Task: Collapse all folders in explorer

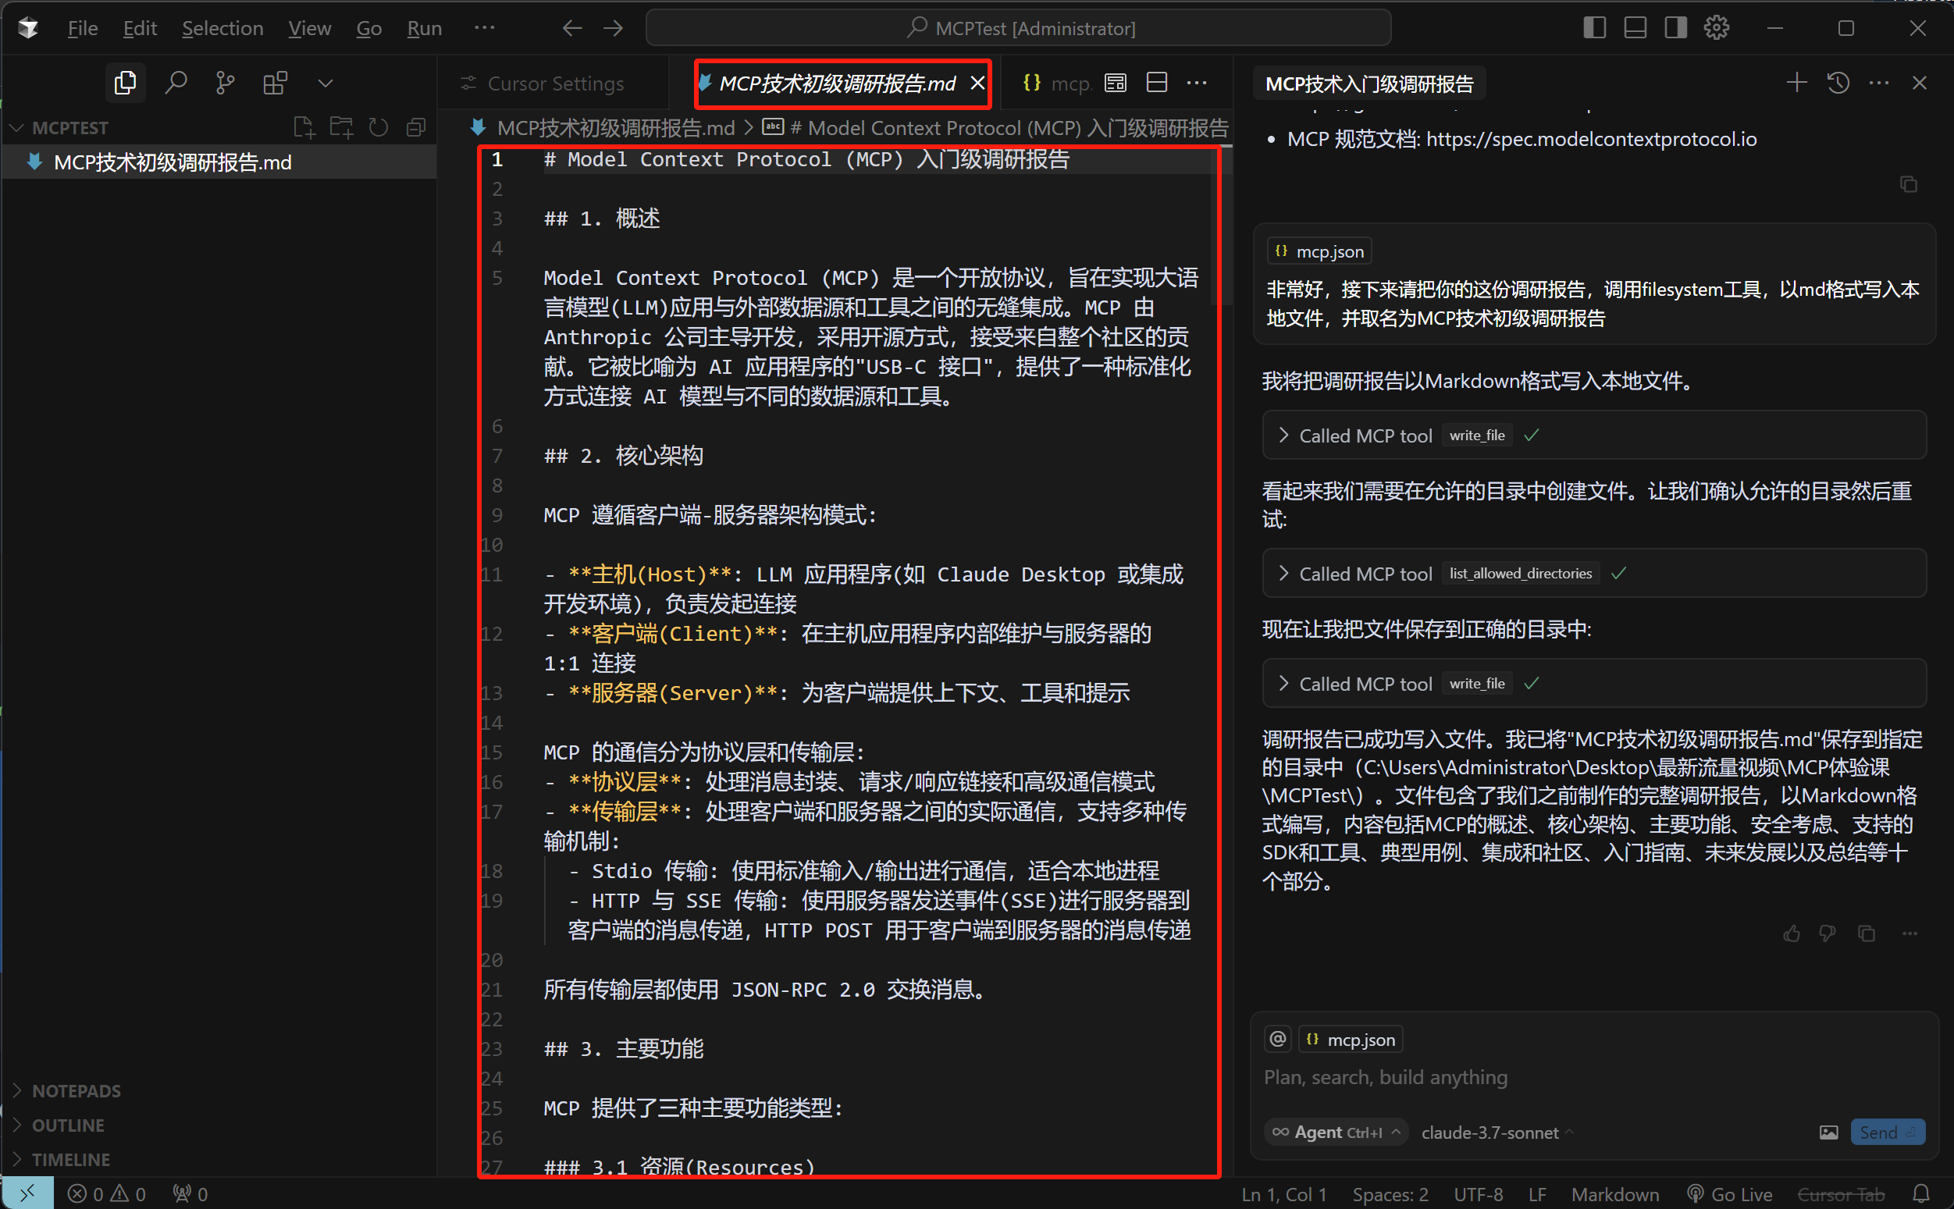Action: pos(416,128)
